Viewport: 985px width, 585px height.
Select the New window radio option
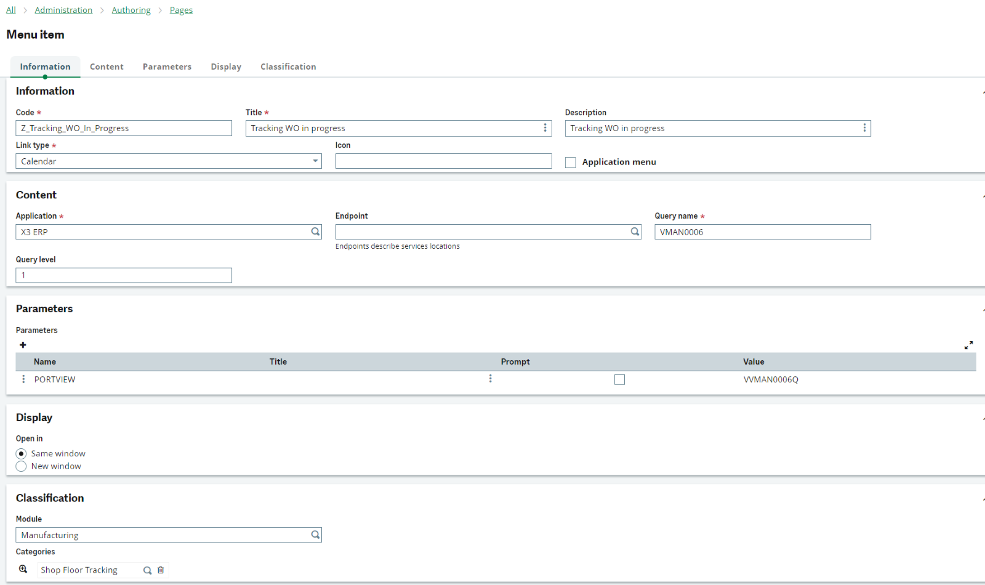pyautogui.click(x=22, y=466)
